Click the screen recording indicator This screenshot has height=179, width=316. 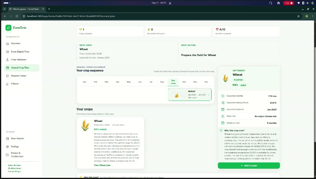[x=288, y=3]
